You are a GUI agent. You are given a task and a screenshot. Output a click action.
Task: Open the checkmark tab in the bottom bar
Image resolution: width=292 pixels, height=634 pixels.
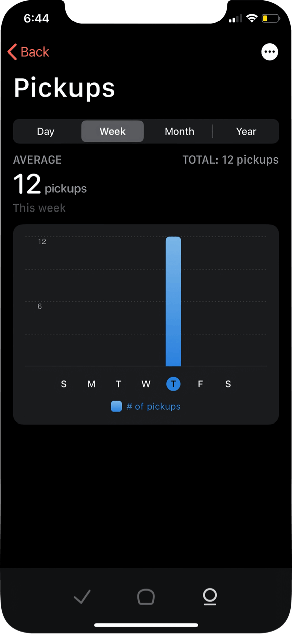click(x=82, y=597)
